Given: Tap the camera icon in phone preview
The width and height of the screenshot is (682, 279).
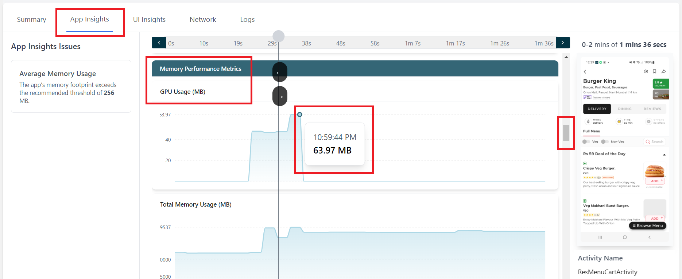Looking at the screenshot, I should 646,72.
